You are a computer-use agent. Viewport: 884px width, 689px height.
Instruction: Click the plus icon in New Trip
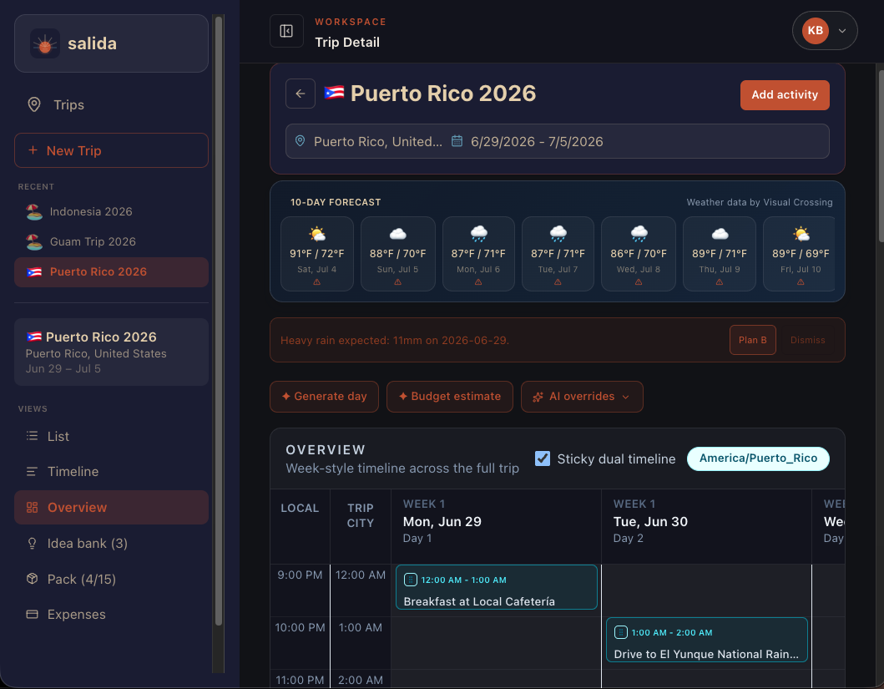[33, 150]
